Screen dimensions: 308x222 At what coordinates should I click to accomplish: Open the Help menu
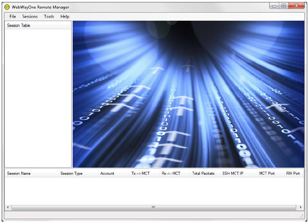point(65,17)
